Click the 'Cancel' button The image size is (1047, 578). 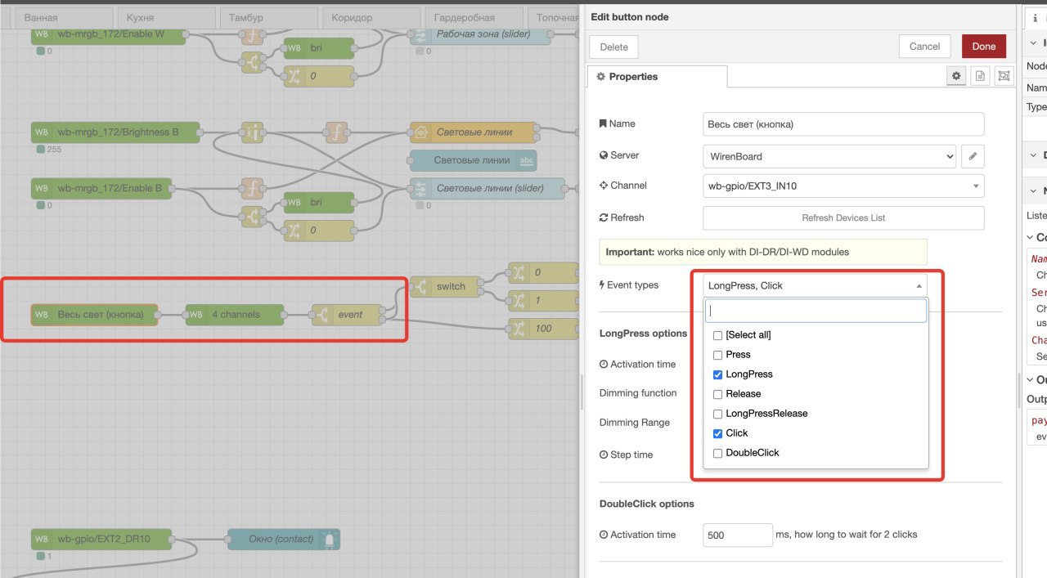click(924, 47)
